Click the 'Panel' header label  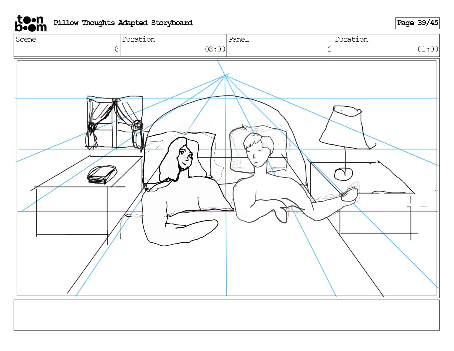click(239, 39)
